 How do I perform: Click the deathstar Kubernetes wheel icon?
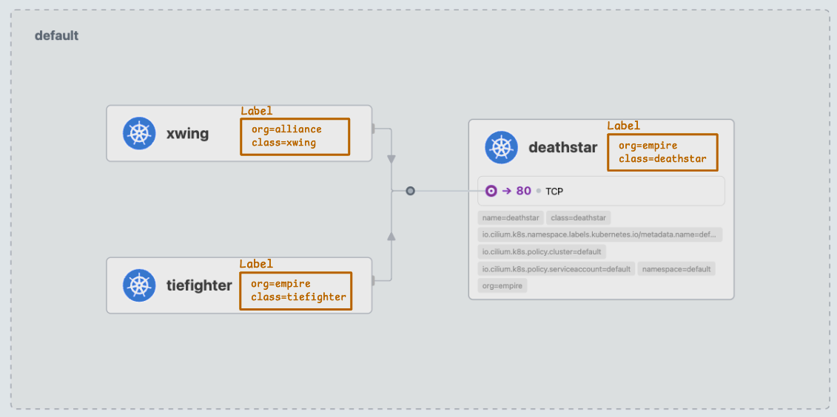(x=502, y=147)
